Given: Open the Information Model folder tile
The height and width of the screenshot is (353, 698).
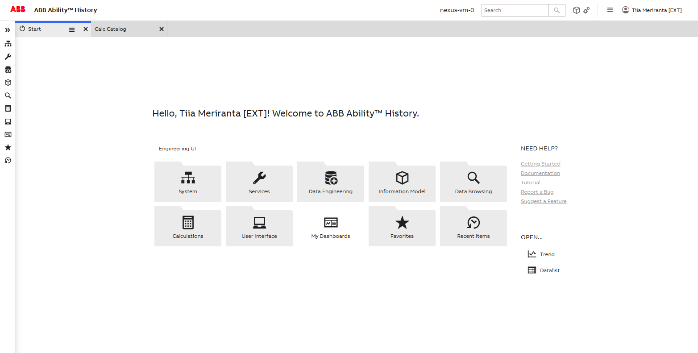Looking at the screenshot, I should point(402,182).
